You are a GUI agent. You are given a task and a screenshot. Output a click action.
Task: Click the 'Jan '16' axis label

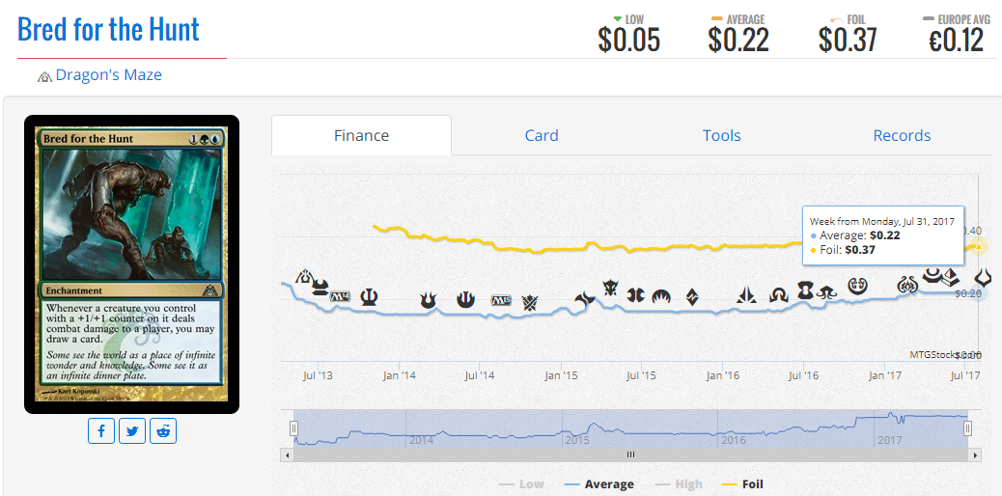tap(723, 375)
